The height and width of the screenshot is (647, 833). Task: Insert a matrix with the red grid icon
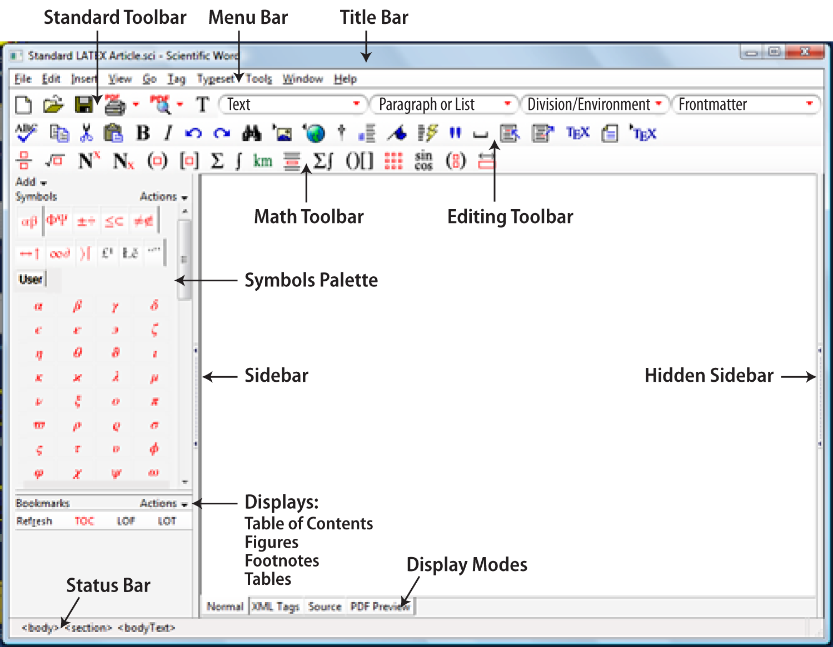tap(393, 161)
